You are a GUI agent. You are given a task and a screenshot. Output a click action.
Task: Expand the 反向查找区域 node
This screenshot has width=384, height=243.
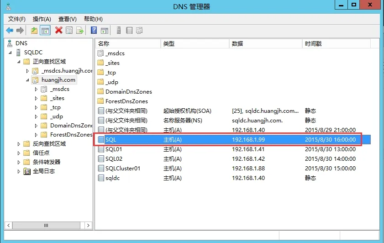click(x=19, y=144)
